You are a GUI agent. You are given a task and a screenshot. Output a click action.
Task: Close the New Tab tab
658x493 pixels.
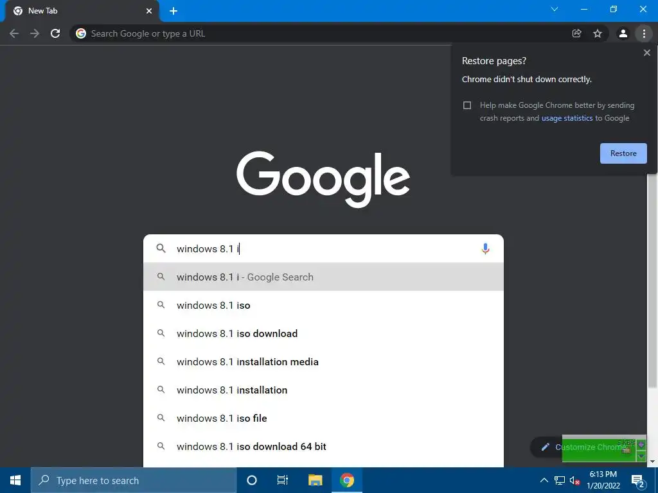tap(149, 11)
